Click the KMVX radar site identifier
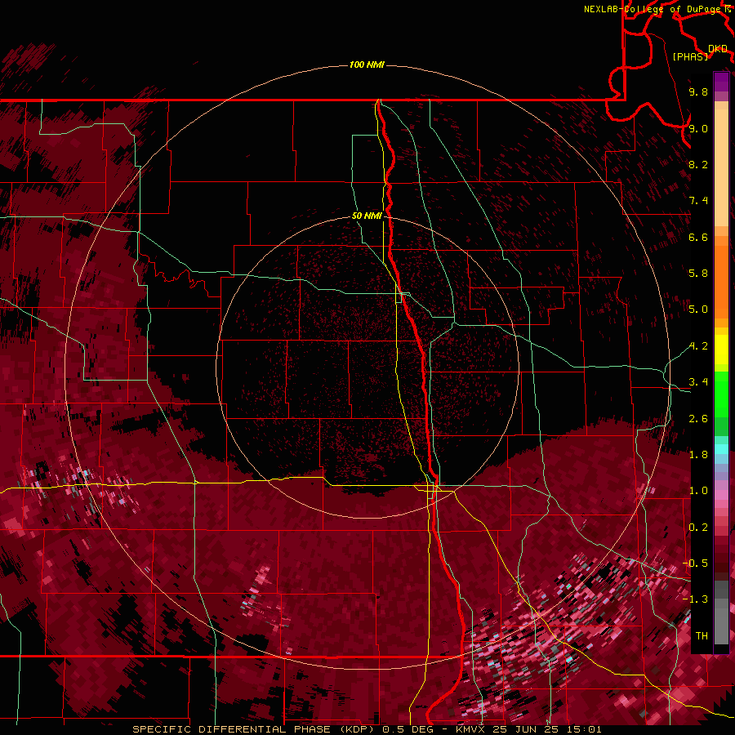Screen dimensions: 735x735 click(x=471, y=729)
